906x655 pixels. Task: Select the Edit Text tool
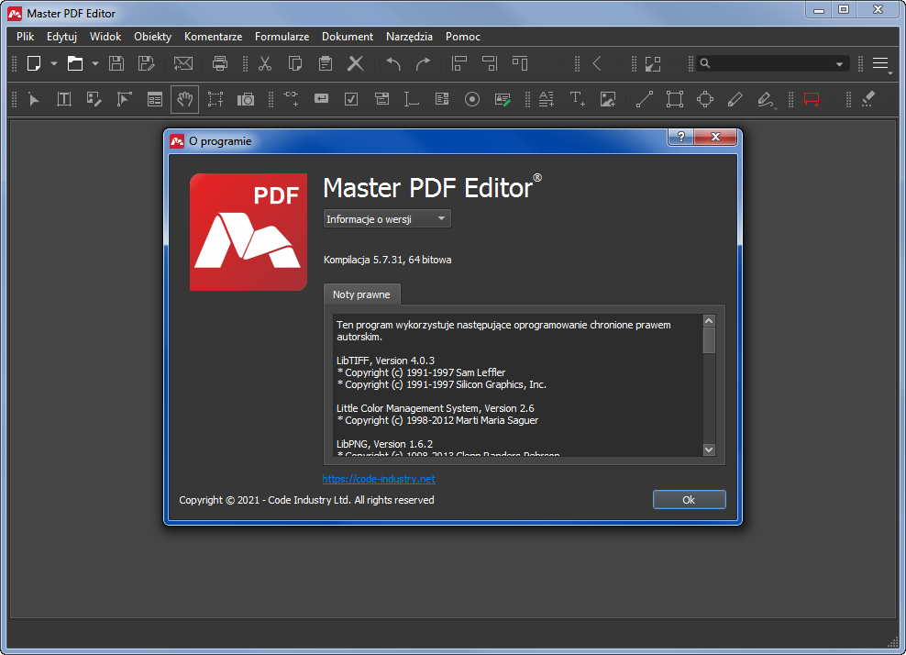64,99
